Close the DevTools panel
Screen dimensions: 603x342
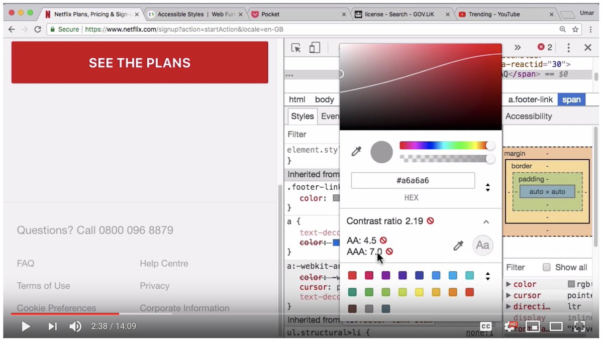(587, 48)
